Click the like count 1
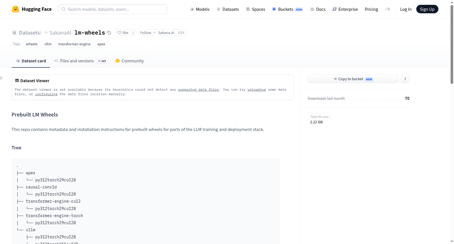The width and height of the screenshot is (454, 244). [x=133, y=33]
